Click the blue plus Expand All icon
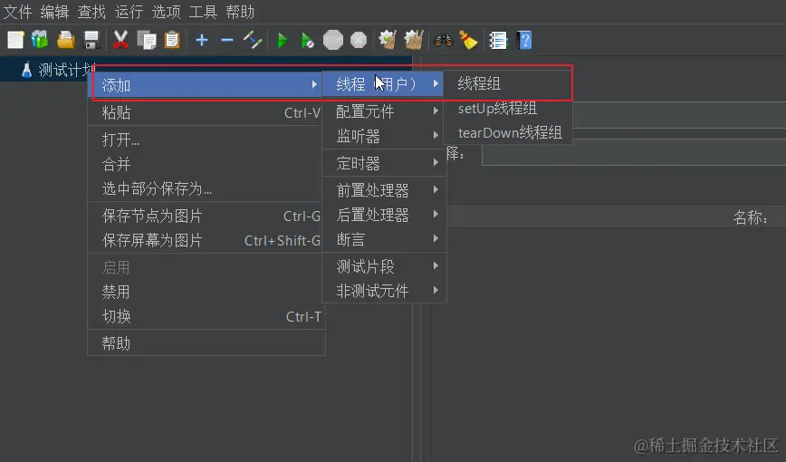This screenshot has height=462, width=786. 202,40
